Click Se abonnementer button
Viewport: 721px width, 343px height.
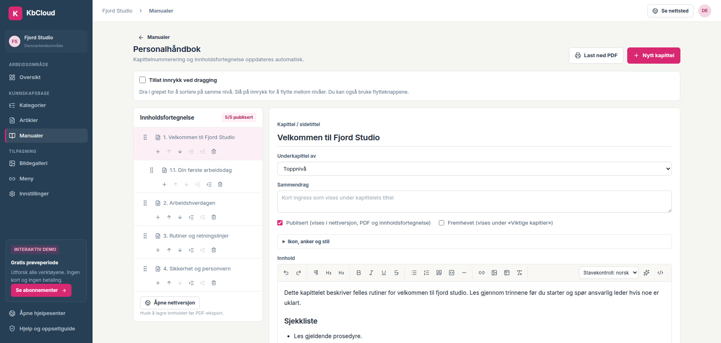pyautogui.click(x=41, y=290)
